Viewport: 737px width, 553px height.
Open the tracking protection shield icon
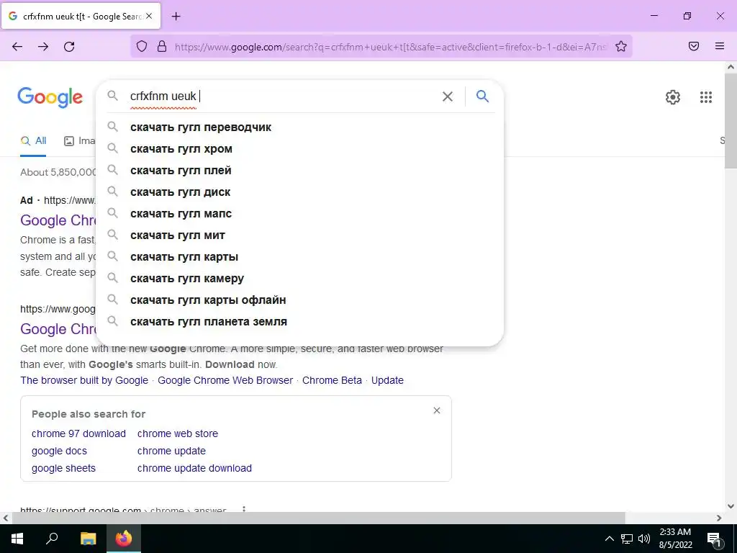[142, 46]
